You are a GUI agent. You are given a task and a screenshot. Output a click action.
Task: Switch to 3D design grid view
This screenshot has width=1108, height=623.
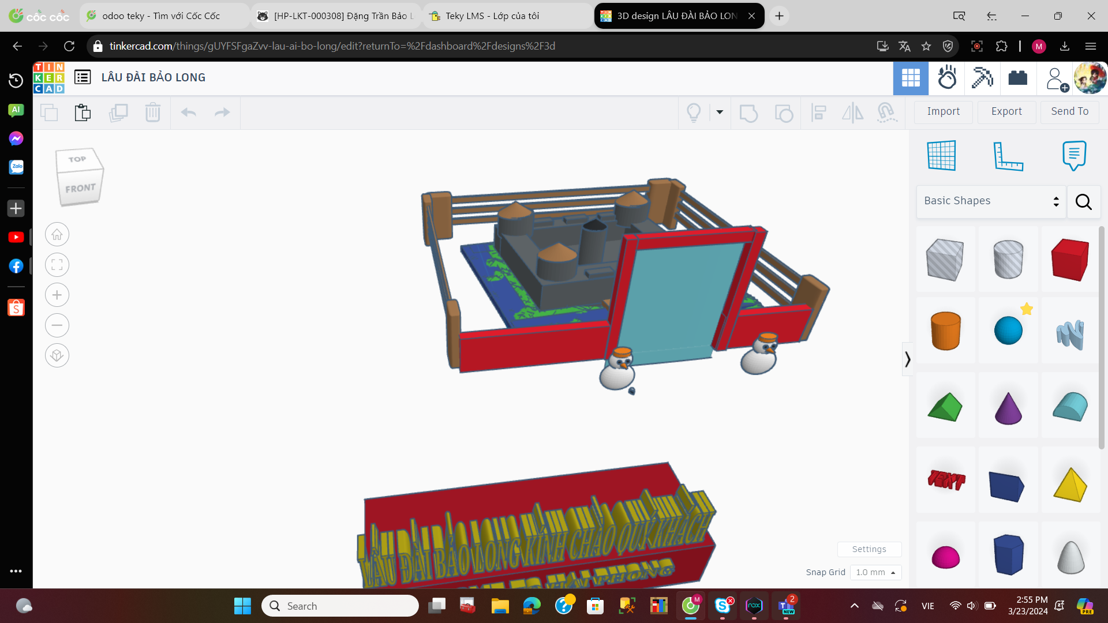[911, 78]
